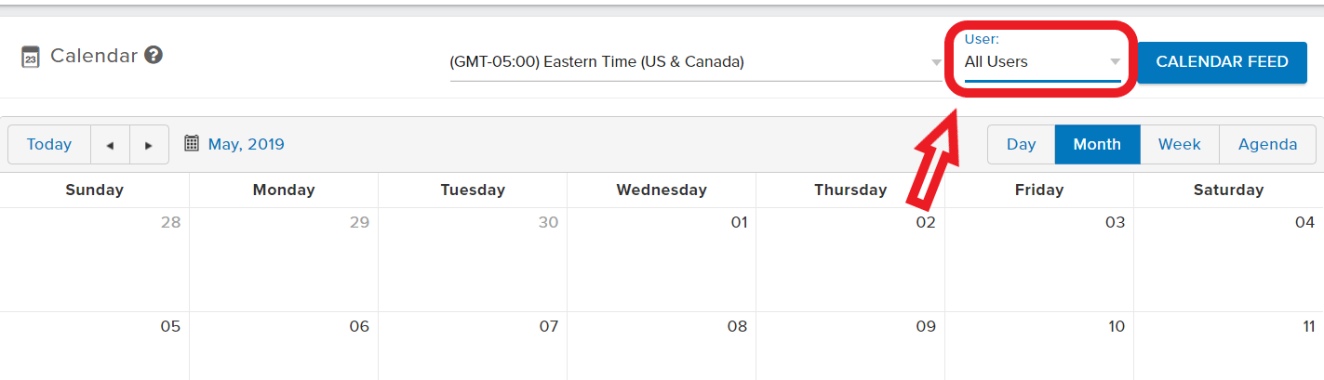The width and height of the screenshot is (1324, 380).
Task: Switch to Week view
Action: click(x=1179, y=144)
